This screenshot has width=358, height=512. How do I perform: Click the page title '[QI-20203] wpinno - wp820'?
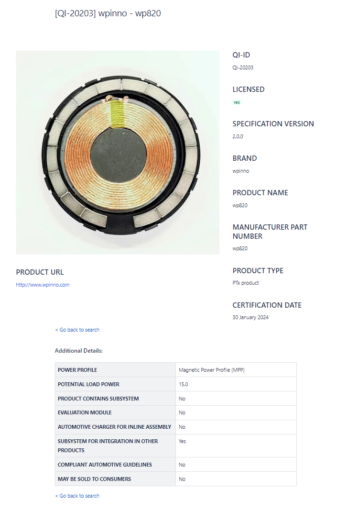tap(108, 13)
